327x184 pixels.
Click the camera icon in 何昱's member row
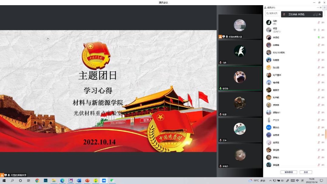323,30
